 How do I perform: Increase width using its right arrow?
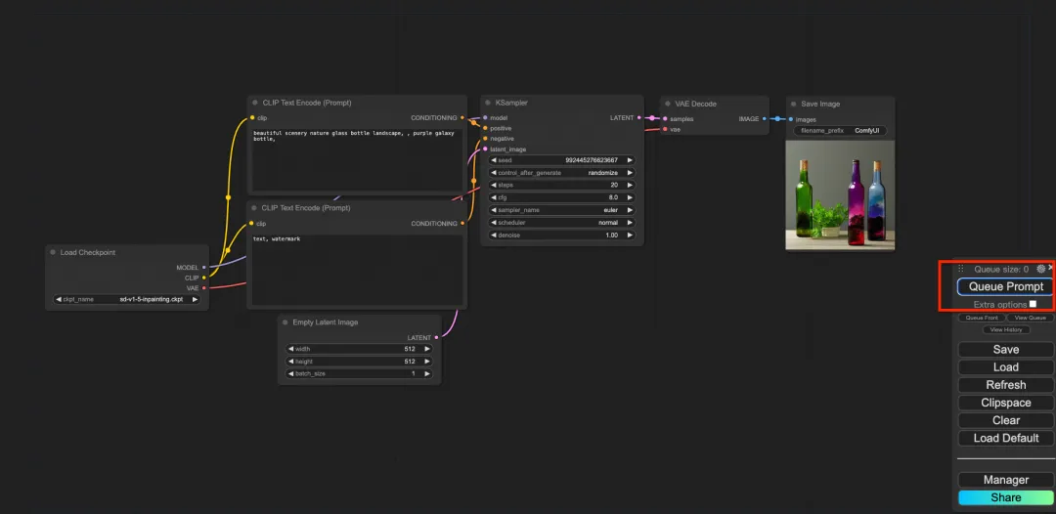coord(427,349)
